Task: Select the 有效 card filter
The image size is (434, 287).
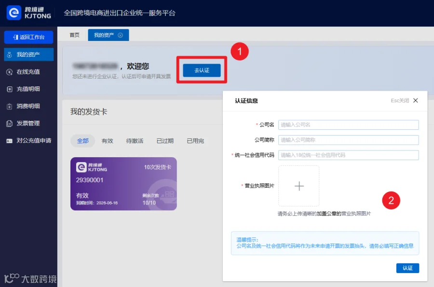Action: pos(108,141)
